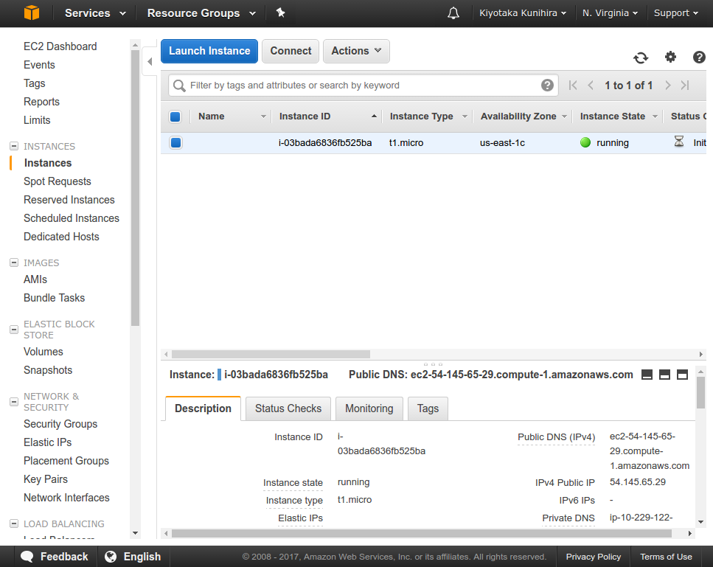The width and height of the screenshot is (713, 567).
Task: Open the help question mark icon
Action: point(699,58)
